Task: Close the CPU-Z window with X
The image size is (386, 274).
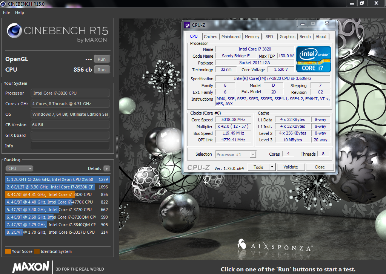Action: (327, 24)
